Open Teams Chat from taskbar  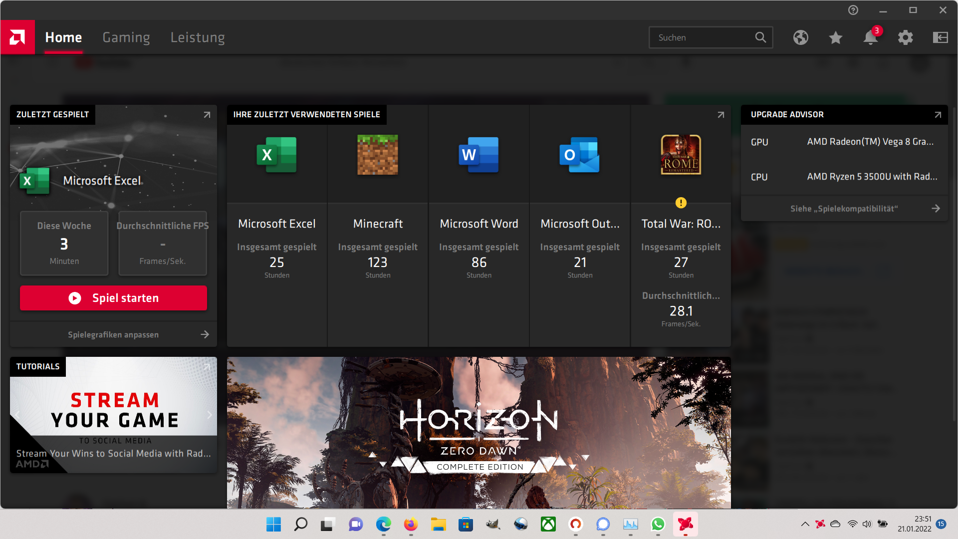click(356, 524)
